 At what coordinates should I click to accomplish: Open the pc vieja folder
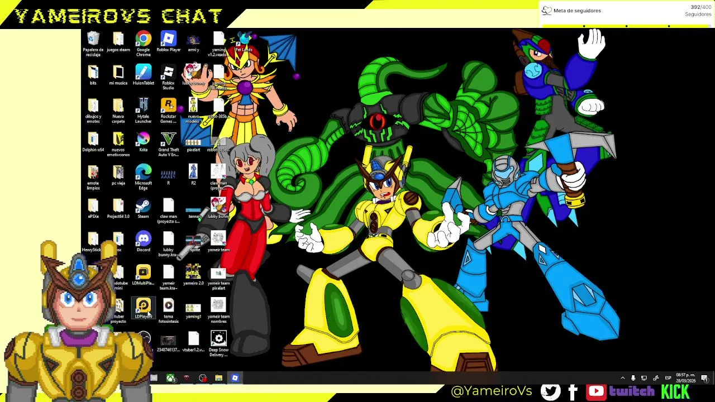[x=118, y=176]
